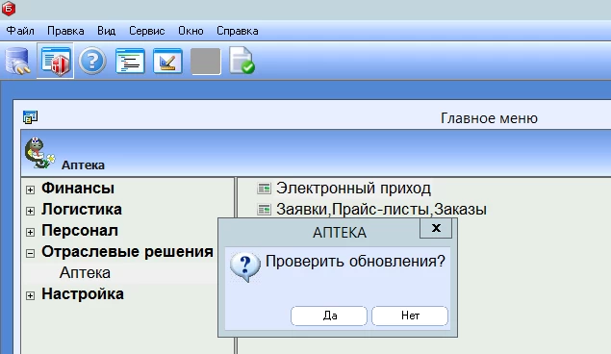Image resolution: width=611 pixels, height=354 pixels.
Task: Open the main menu window toolbar icon
Action: [56, 62]
